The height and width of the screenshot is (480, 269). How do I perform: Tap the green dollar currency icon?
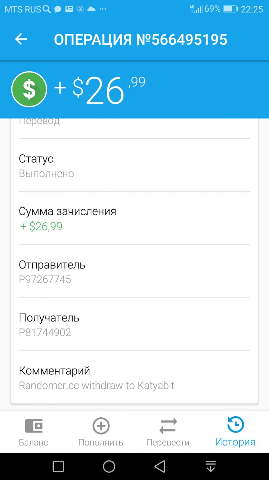(29, 89)
